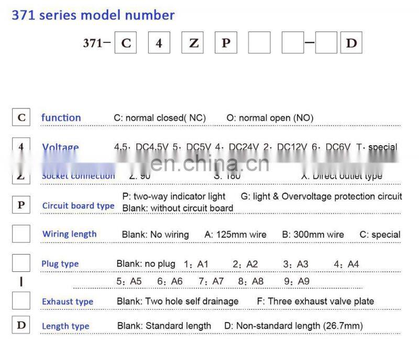Click the "O: normal open (NO)" option text
The height and width of the screenshot is (341, 419).
[x=270, y=118]
